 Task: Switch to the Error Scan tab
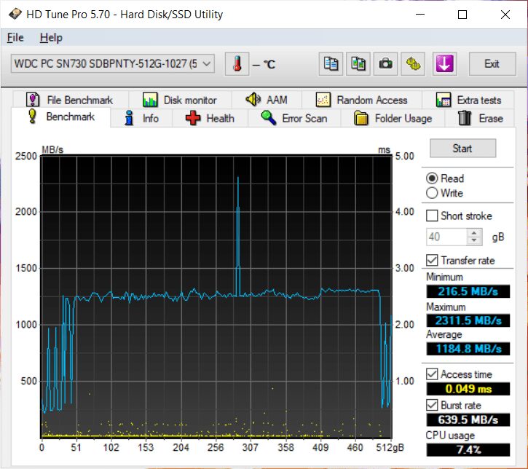pos(295,118)
